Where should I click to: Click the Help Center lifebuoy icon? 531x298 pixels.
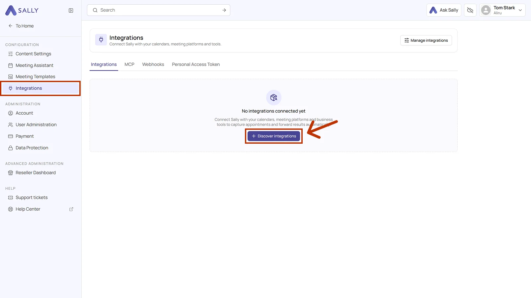click(x=11, y=209)
